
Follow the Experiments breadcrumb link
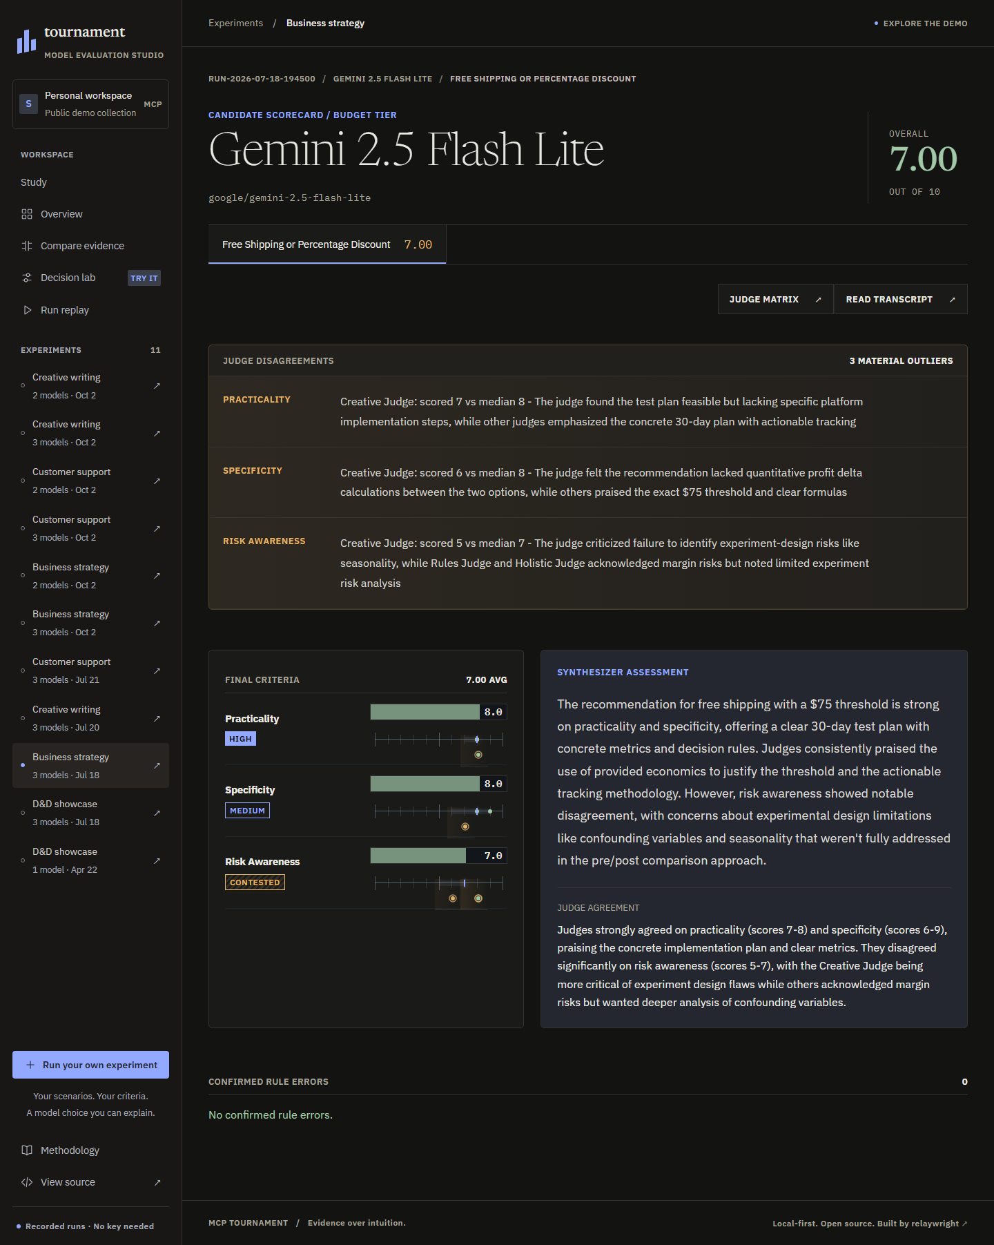tap(235, 23)
